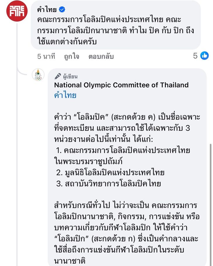This screenshot has width=213, height=266.
Task: Click list item 1 คณะกรรมการโอลิมปิคแห่งประเทศไทย
Action: click(122, 156)
